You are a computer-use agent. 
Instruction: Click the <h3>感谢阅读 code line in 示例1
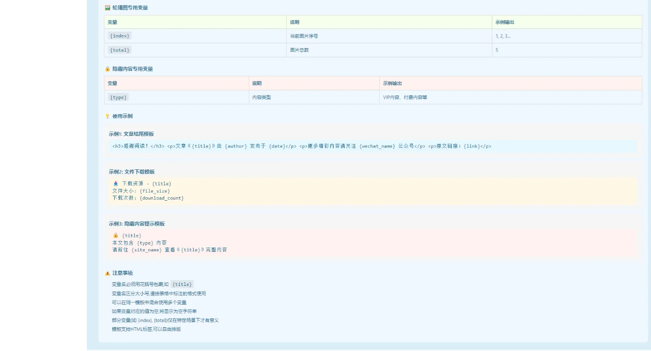[302, 146]
